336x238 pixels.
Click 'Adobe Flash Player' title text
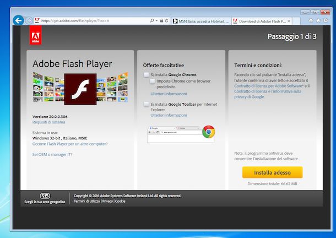pos(72,64)
